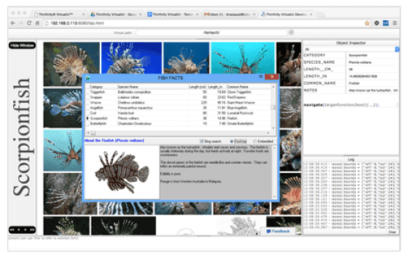Open the gear extension icon in the toolbar
The width and height of the screenshot is (407, 261).
click(x=376, y=23)
